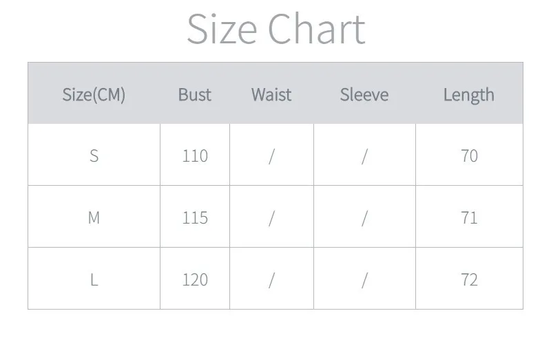This screenshot has height=344, width=551.
Task: Select the Waist column header
Action: tap(271, 94)
